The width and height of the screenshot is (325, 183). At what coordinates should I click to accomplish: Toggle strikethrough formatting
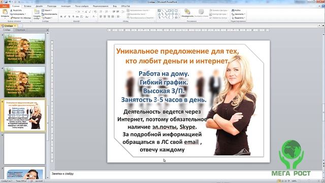click(x=77, y=17)
